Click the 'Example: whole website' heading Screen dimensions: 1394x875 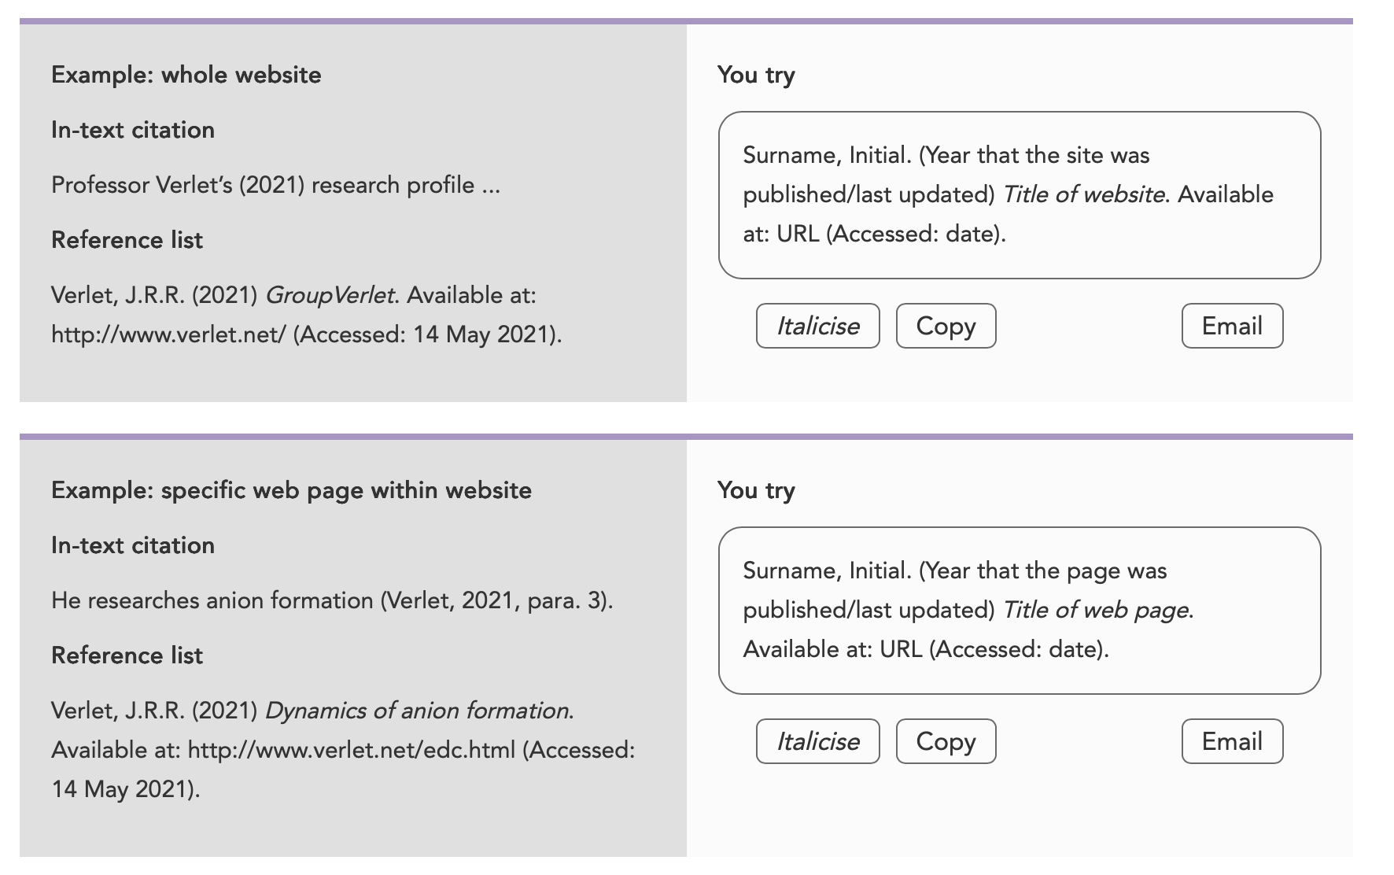186,75
